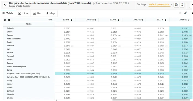Select the Serbia row label

click(9, 70)
